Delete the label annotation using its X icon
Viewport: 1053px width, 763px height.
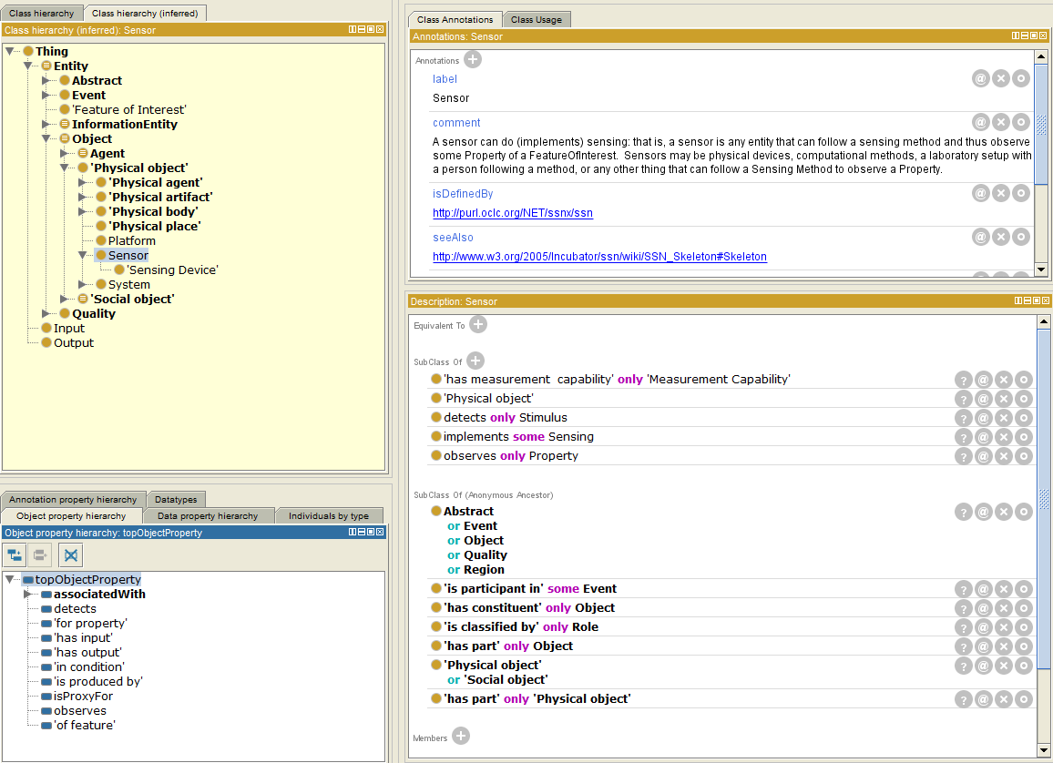(1001, 79)
